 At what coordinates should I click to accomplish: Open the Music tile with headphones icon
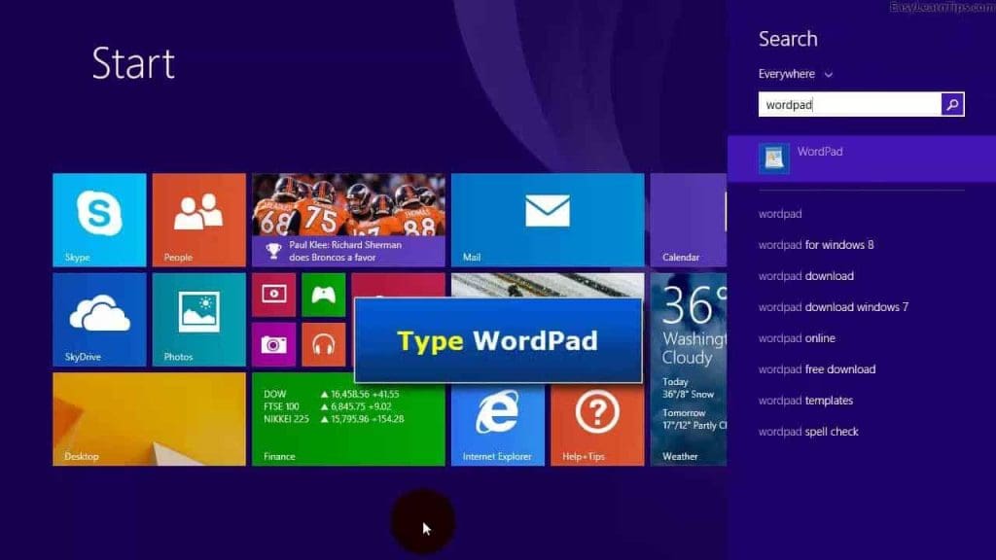(x=324, y=341)
